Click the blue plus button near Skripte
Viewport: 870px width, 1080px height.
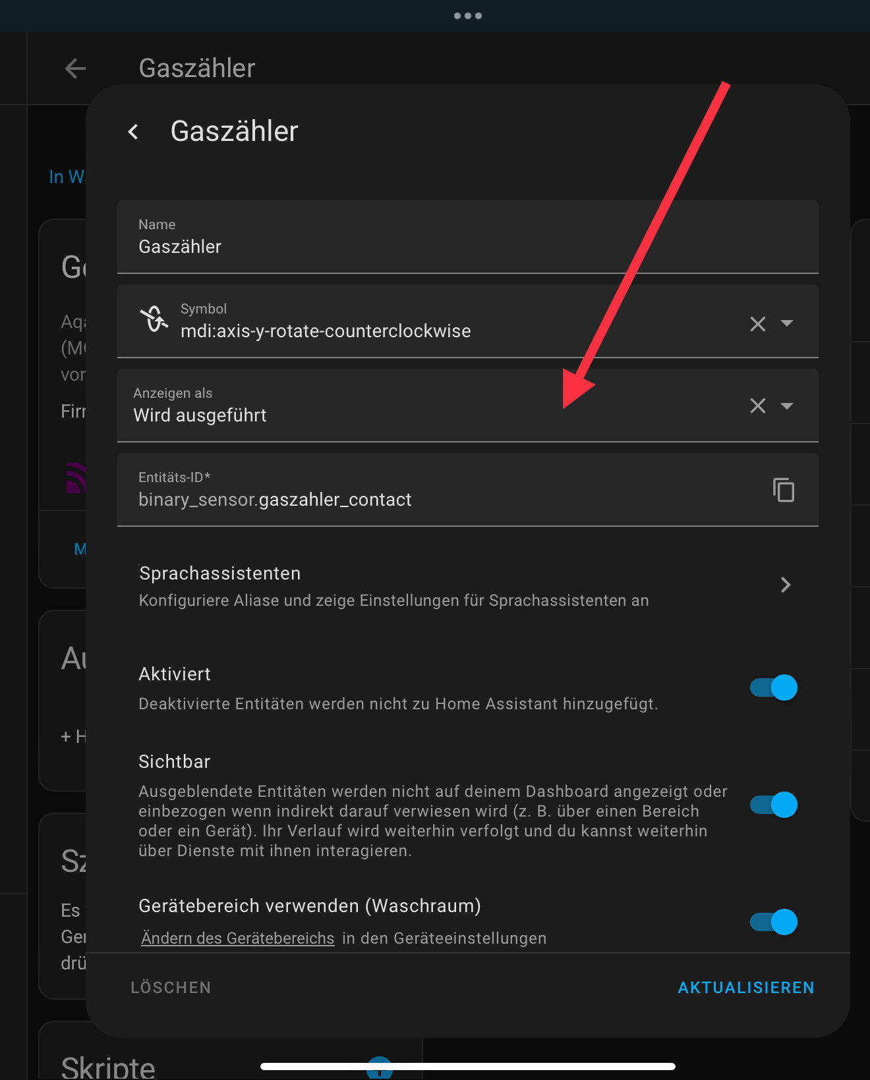tap(380, 1070)
